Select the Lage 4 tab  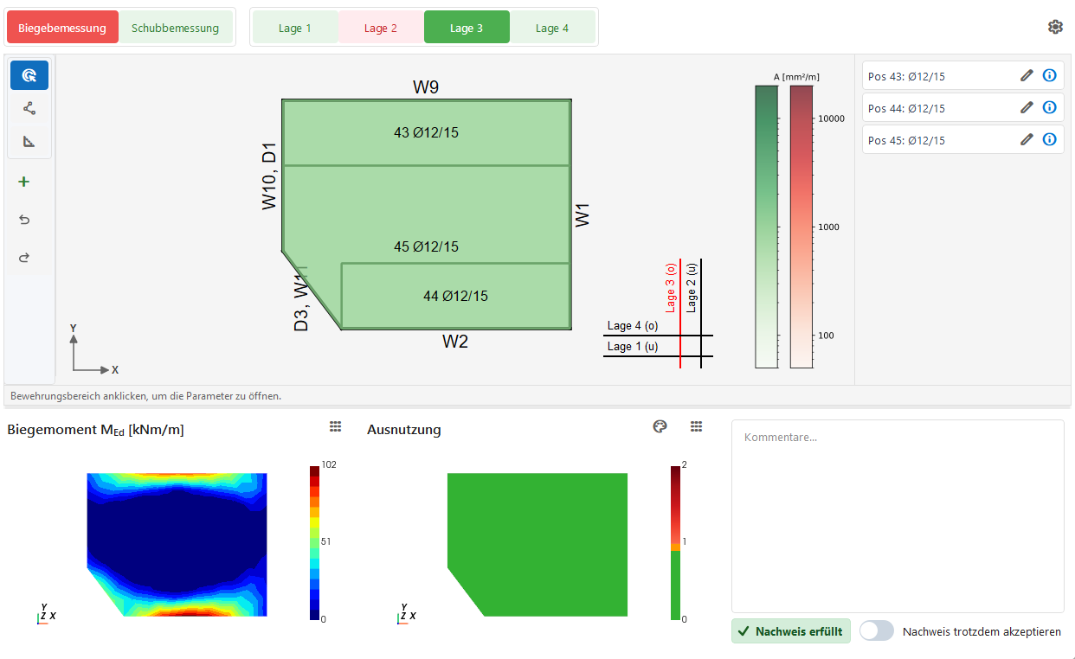point(552,28)
